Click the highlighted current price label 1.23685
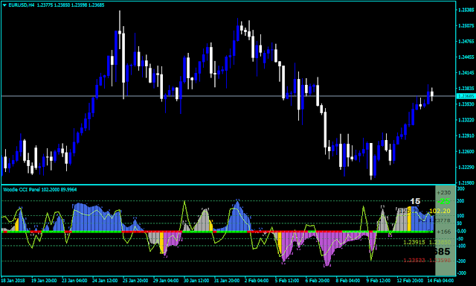Image resolution: width=476 pixels, height=286 pixels. coord(466,96)
